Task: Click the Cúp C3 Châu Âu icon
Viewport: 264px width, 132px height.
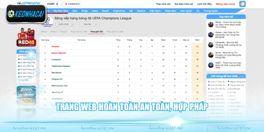Action: [x=209, y=89]
